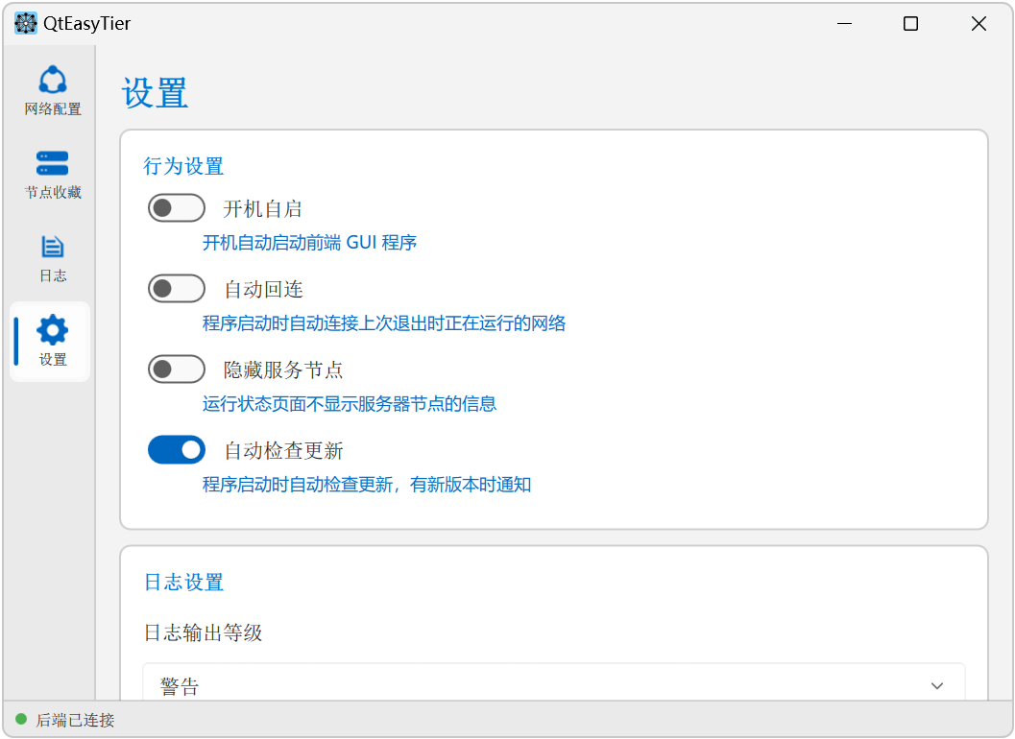The height and width of the screenshot is (739, 1015).
Task: Click the 开机自动启动前端 GUI 程序 description
Action: click(309, 243)
